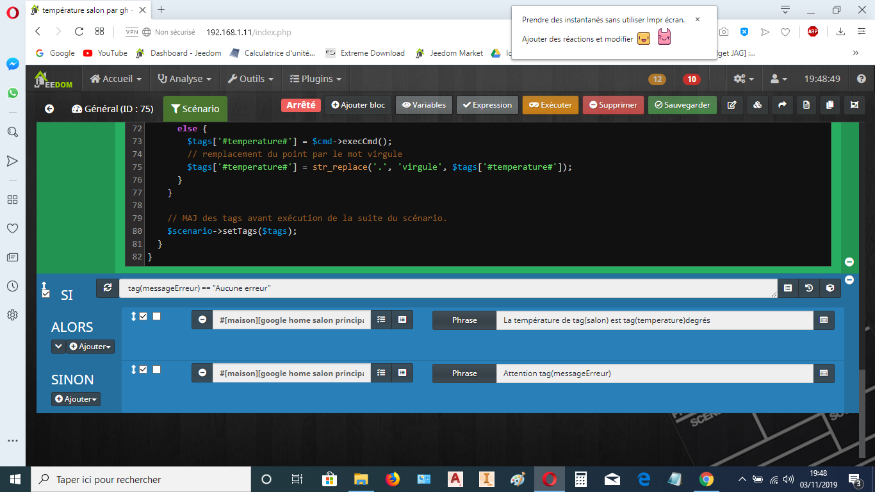Toggle the unchecked checkbox in SINON row
Viewport: 875px width, 492px height.
click(157, 369)
